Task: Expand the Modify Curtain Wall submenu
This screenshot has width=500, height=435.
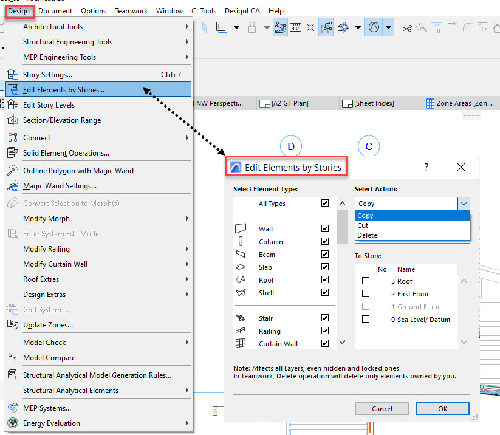Action: [98, 264]
